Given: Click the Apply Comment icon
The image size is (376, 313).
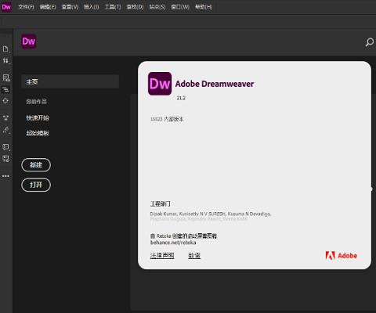Looking at the screenshot, I should (x=5, y=147).
